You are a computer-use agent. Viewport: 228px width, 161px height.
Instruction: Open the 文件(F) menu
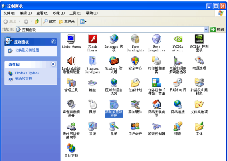click(9, 13)
